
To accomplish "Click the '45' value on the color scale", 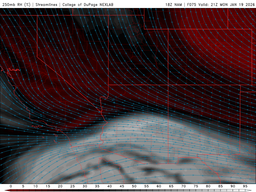I will tap(122, 186).
